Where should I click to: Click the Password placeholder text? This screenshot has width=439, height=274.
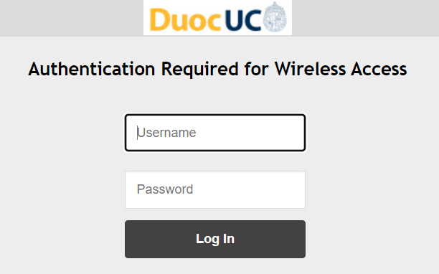tap(165, 189)
